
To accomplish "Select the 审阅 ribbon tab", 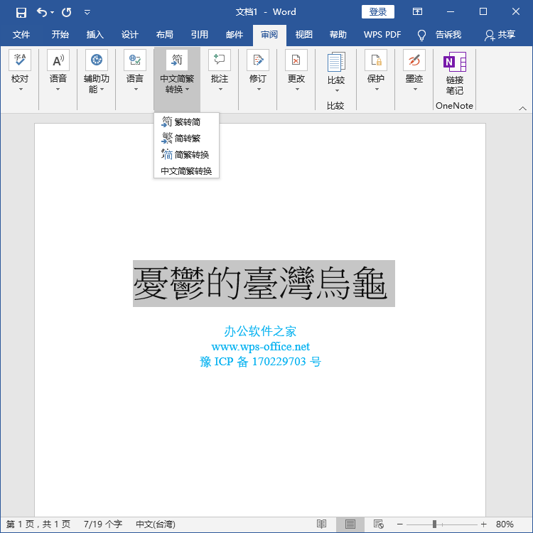I will pos(269,35).
